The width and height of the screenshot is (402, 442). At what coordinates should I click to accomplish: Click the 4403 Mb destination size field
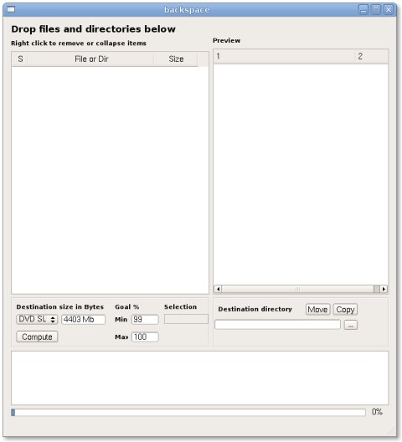pos(83,320)
